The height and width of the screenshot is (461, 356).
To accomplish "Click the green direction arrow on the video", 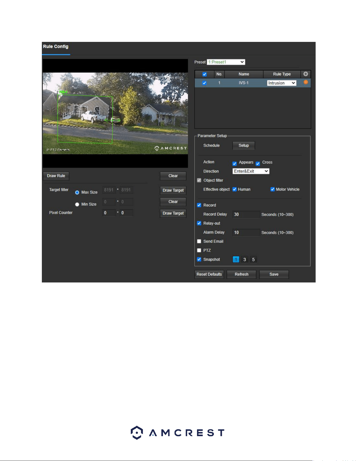I will [112, 120].
